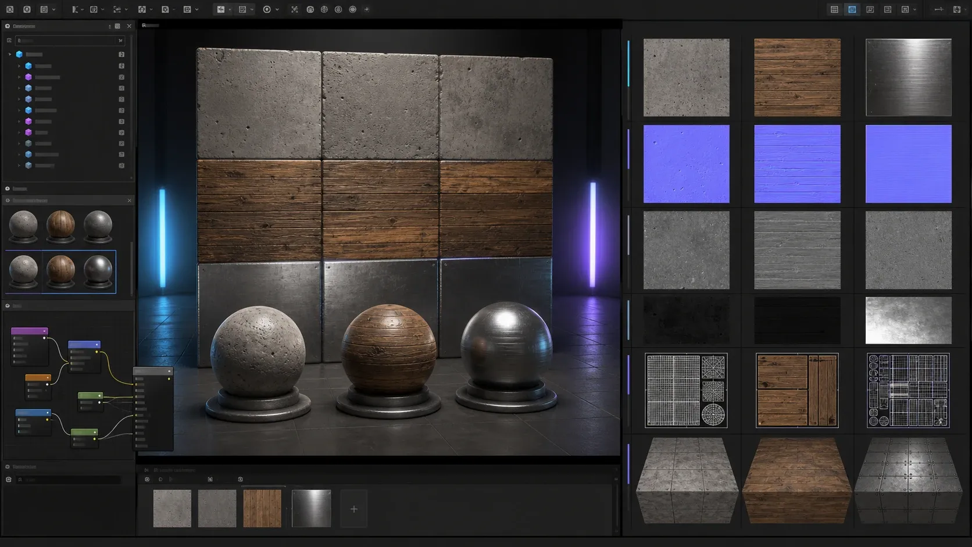Select the brushed metal thumbnail in the bottom material strip
The image size is (972, 547).
pos(311,509)
